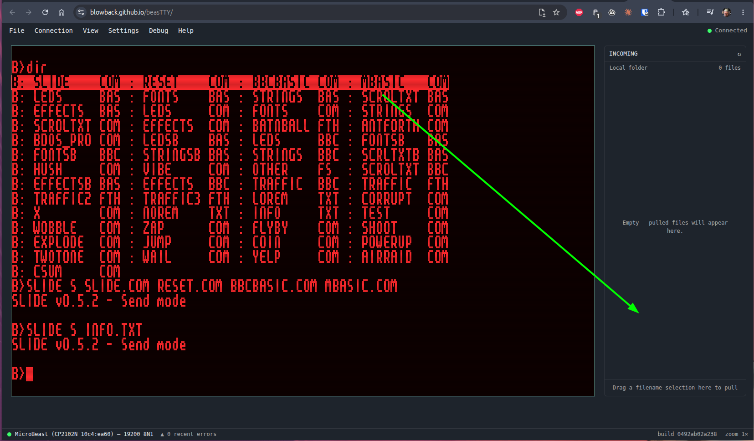
Task: Open the orange starburst extension
Action: pos(628,12)
